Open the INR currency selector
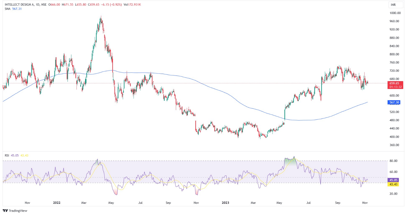The height and width of the screenshot is (215, 407). pyautogui.click(x=393, y=5)
